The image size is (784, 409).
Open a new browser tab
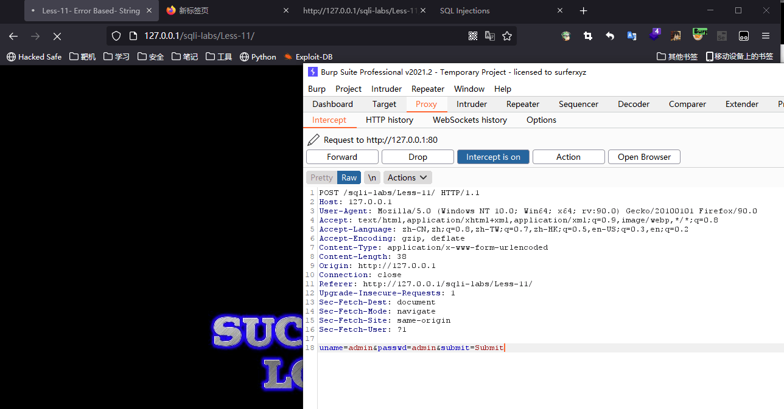tap(584, 10)
